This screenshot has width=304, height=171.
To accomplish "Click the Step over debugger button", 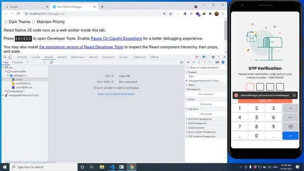I will pyautogui.click(x=194, y=62).
